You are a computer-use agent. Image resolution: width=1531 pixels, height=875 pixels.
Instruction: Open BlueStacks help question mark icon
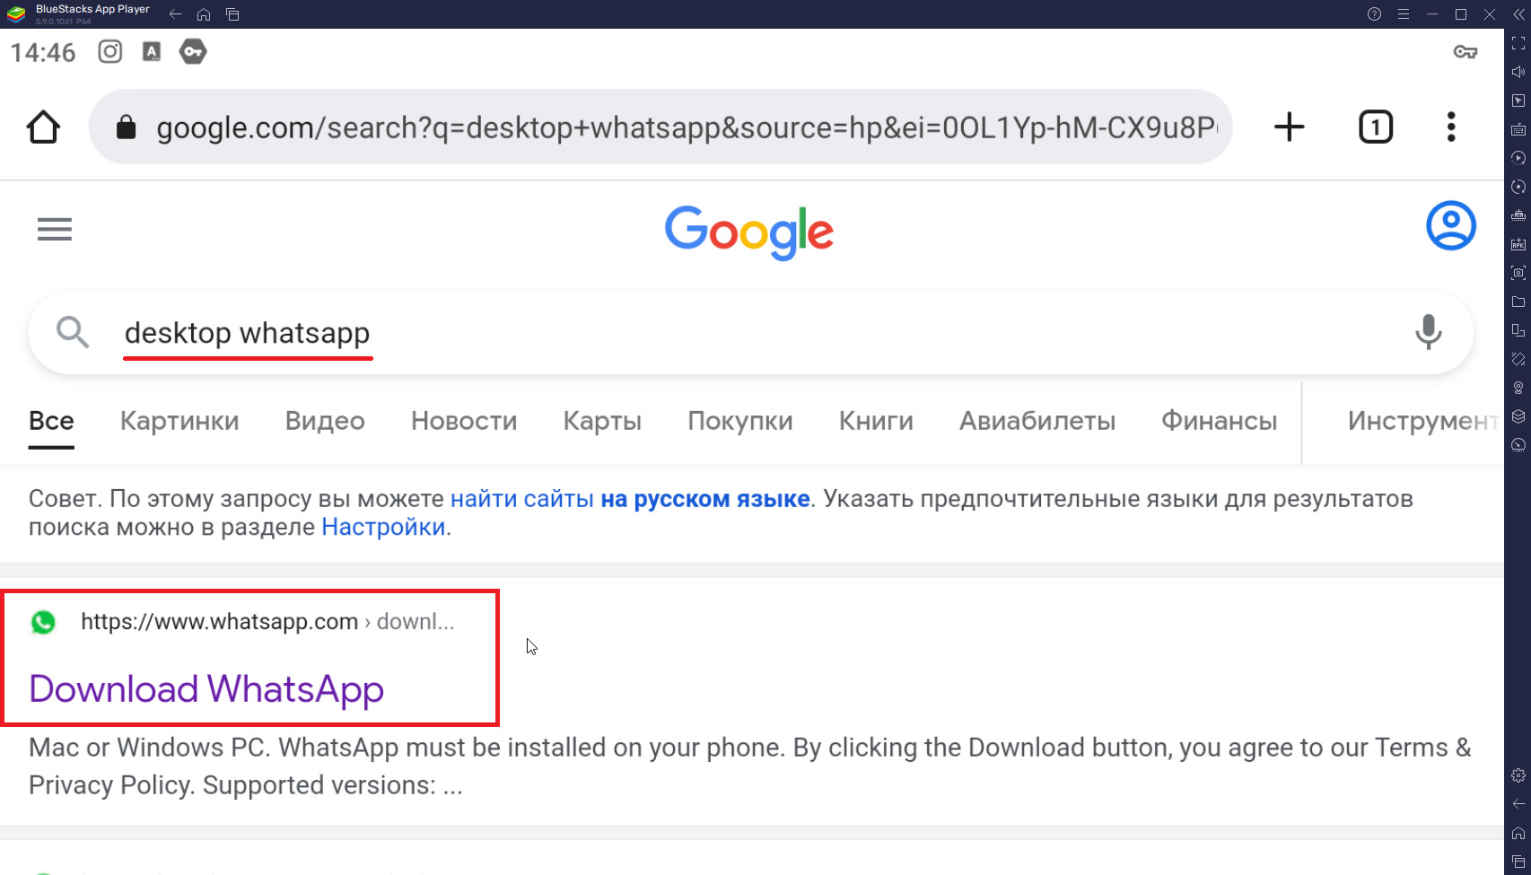pyautogui.click(x=1374, y=14)
